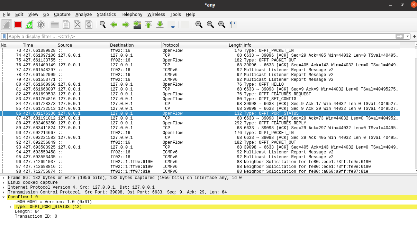This screenshot has width=417, height=237.
Task: Open the View menu
Action: pos(33,15)
